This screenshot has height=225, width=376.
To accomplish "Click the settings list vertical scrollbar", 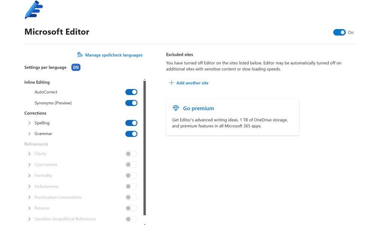I will (x=145, y=146).
